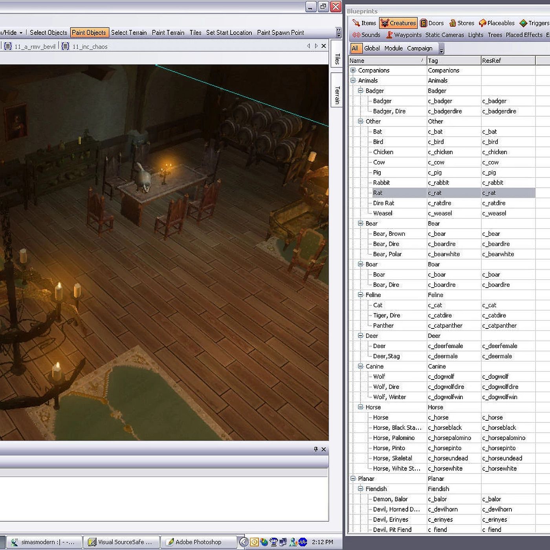Select the Waypoints blueprint category
550x550 pixels.
[404, 35]
